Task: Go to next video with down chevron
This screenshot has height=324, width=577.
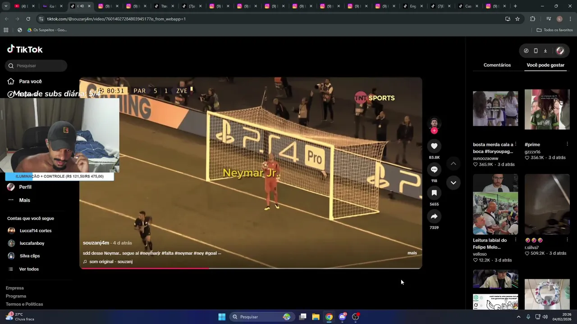Action: [x=453, y=183]
